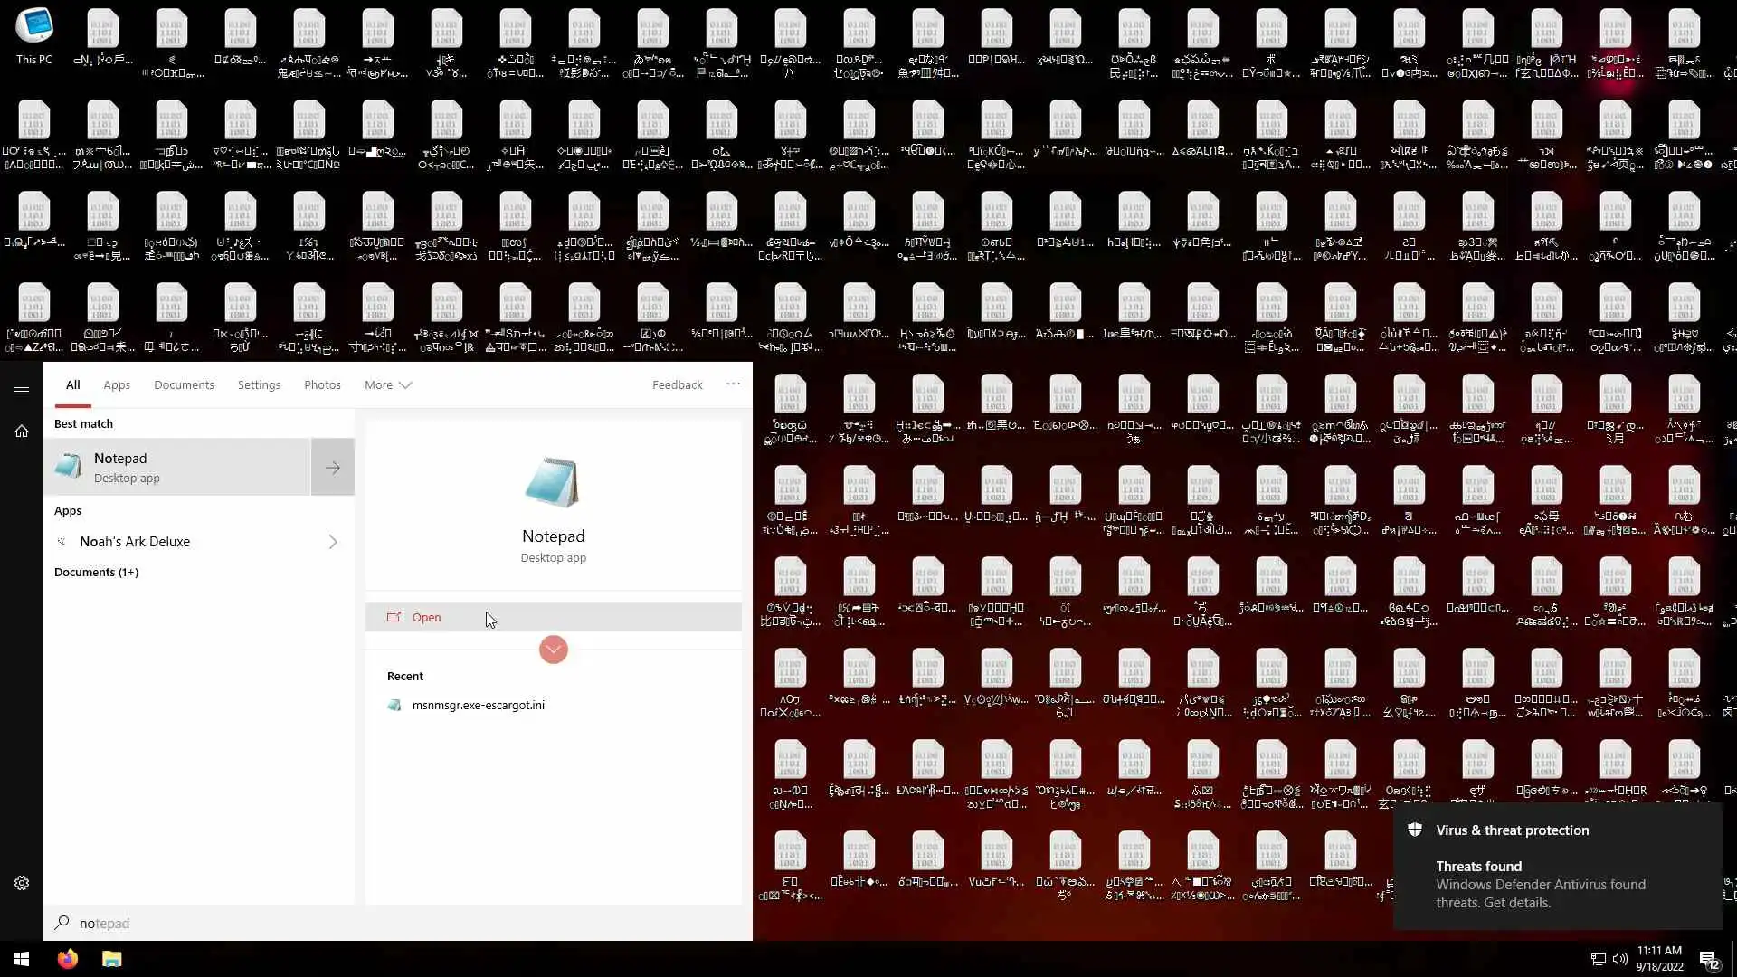Click the This PC desktop icon
1737x977 pixels.
tap(34, 36)
